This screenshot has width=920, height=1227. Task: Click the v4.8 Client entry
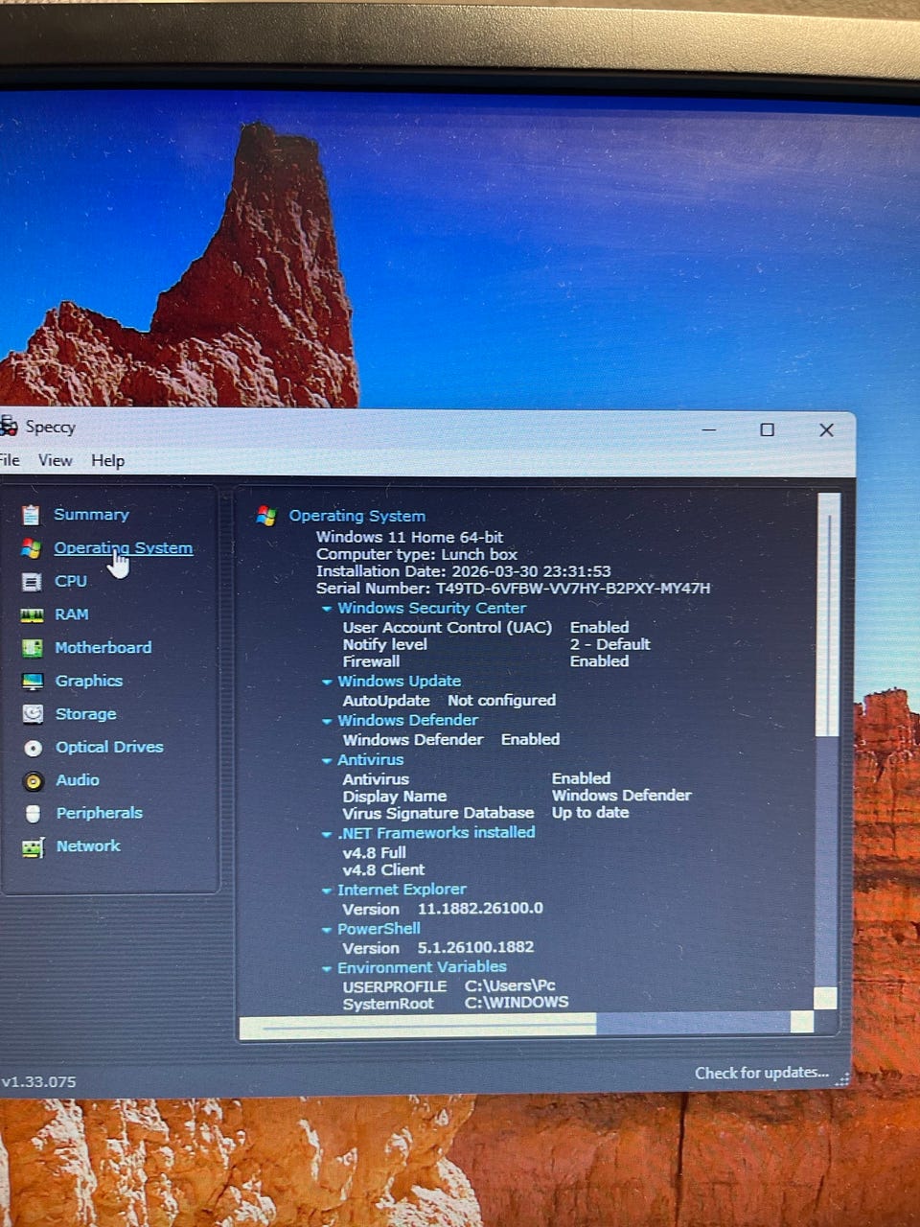click(x=383, y=869)
